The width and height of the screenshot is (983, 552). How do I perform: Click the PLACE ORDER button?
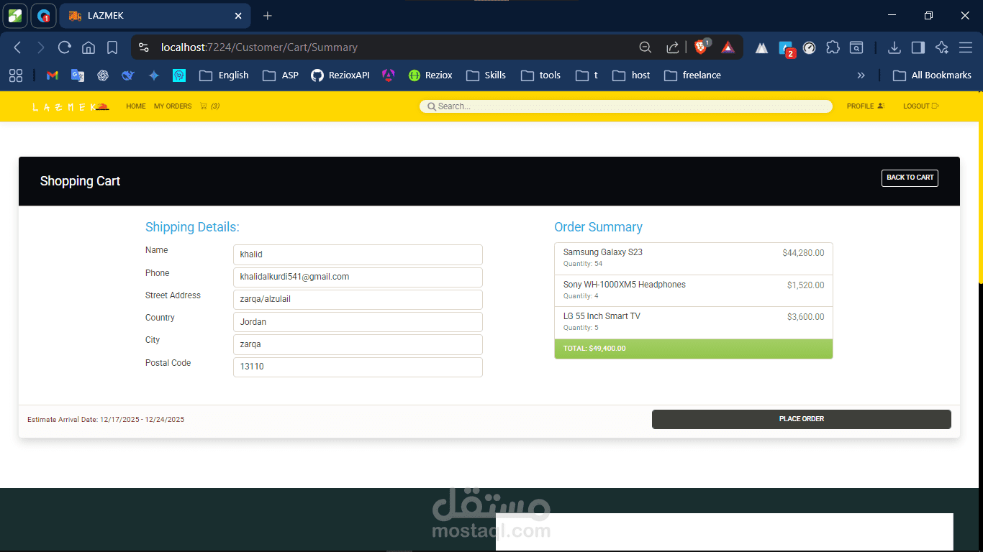coord(802,419)
